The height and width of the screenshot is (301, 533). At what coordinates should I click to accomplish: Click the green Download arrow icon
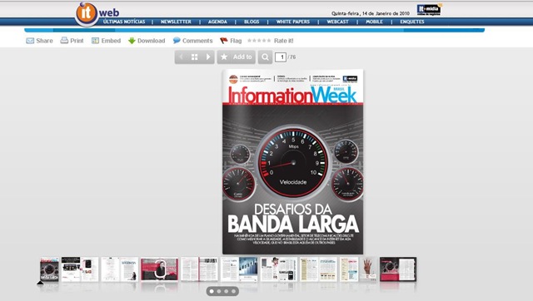tap(132, 41)
